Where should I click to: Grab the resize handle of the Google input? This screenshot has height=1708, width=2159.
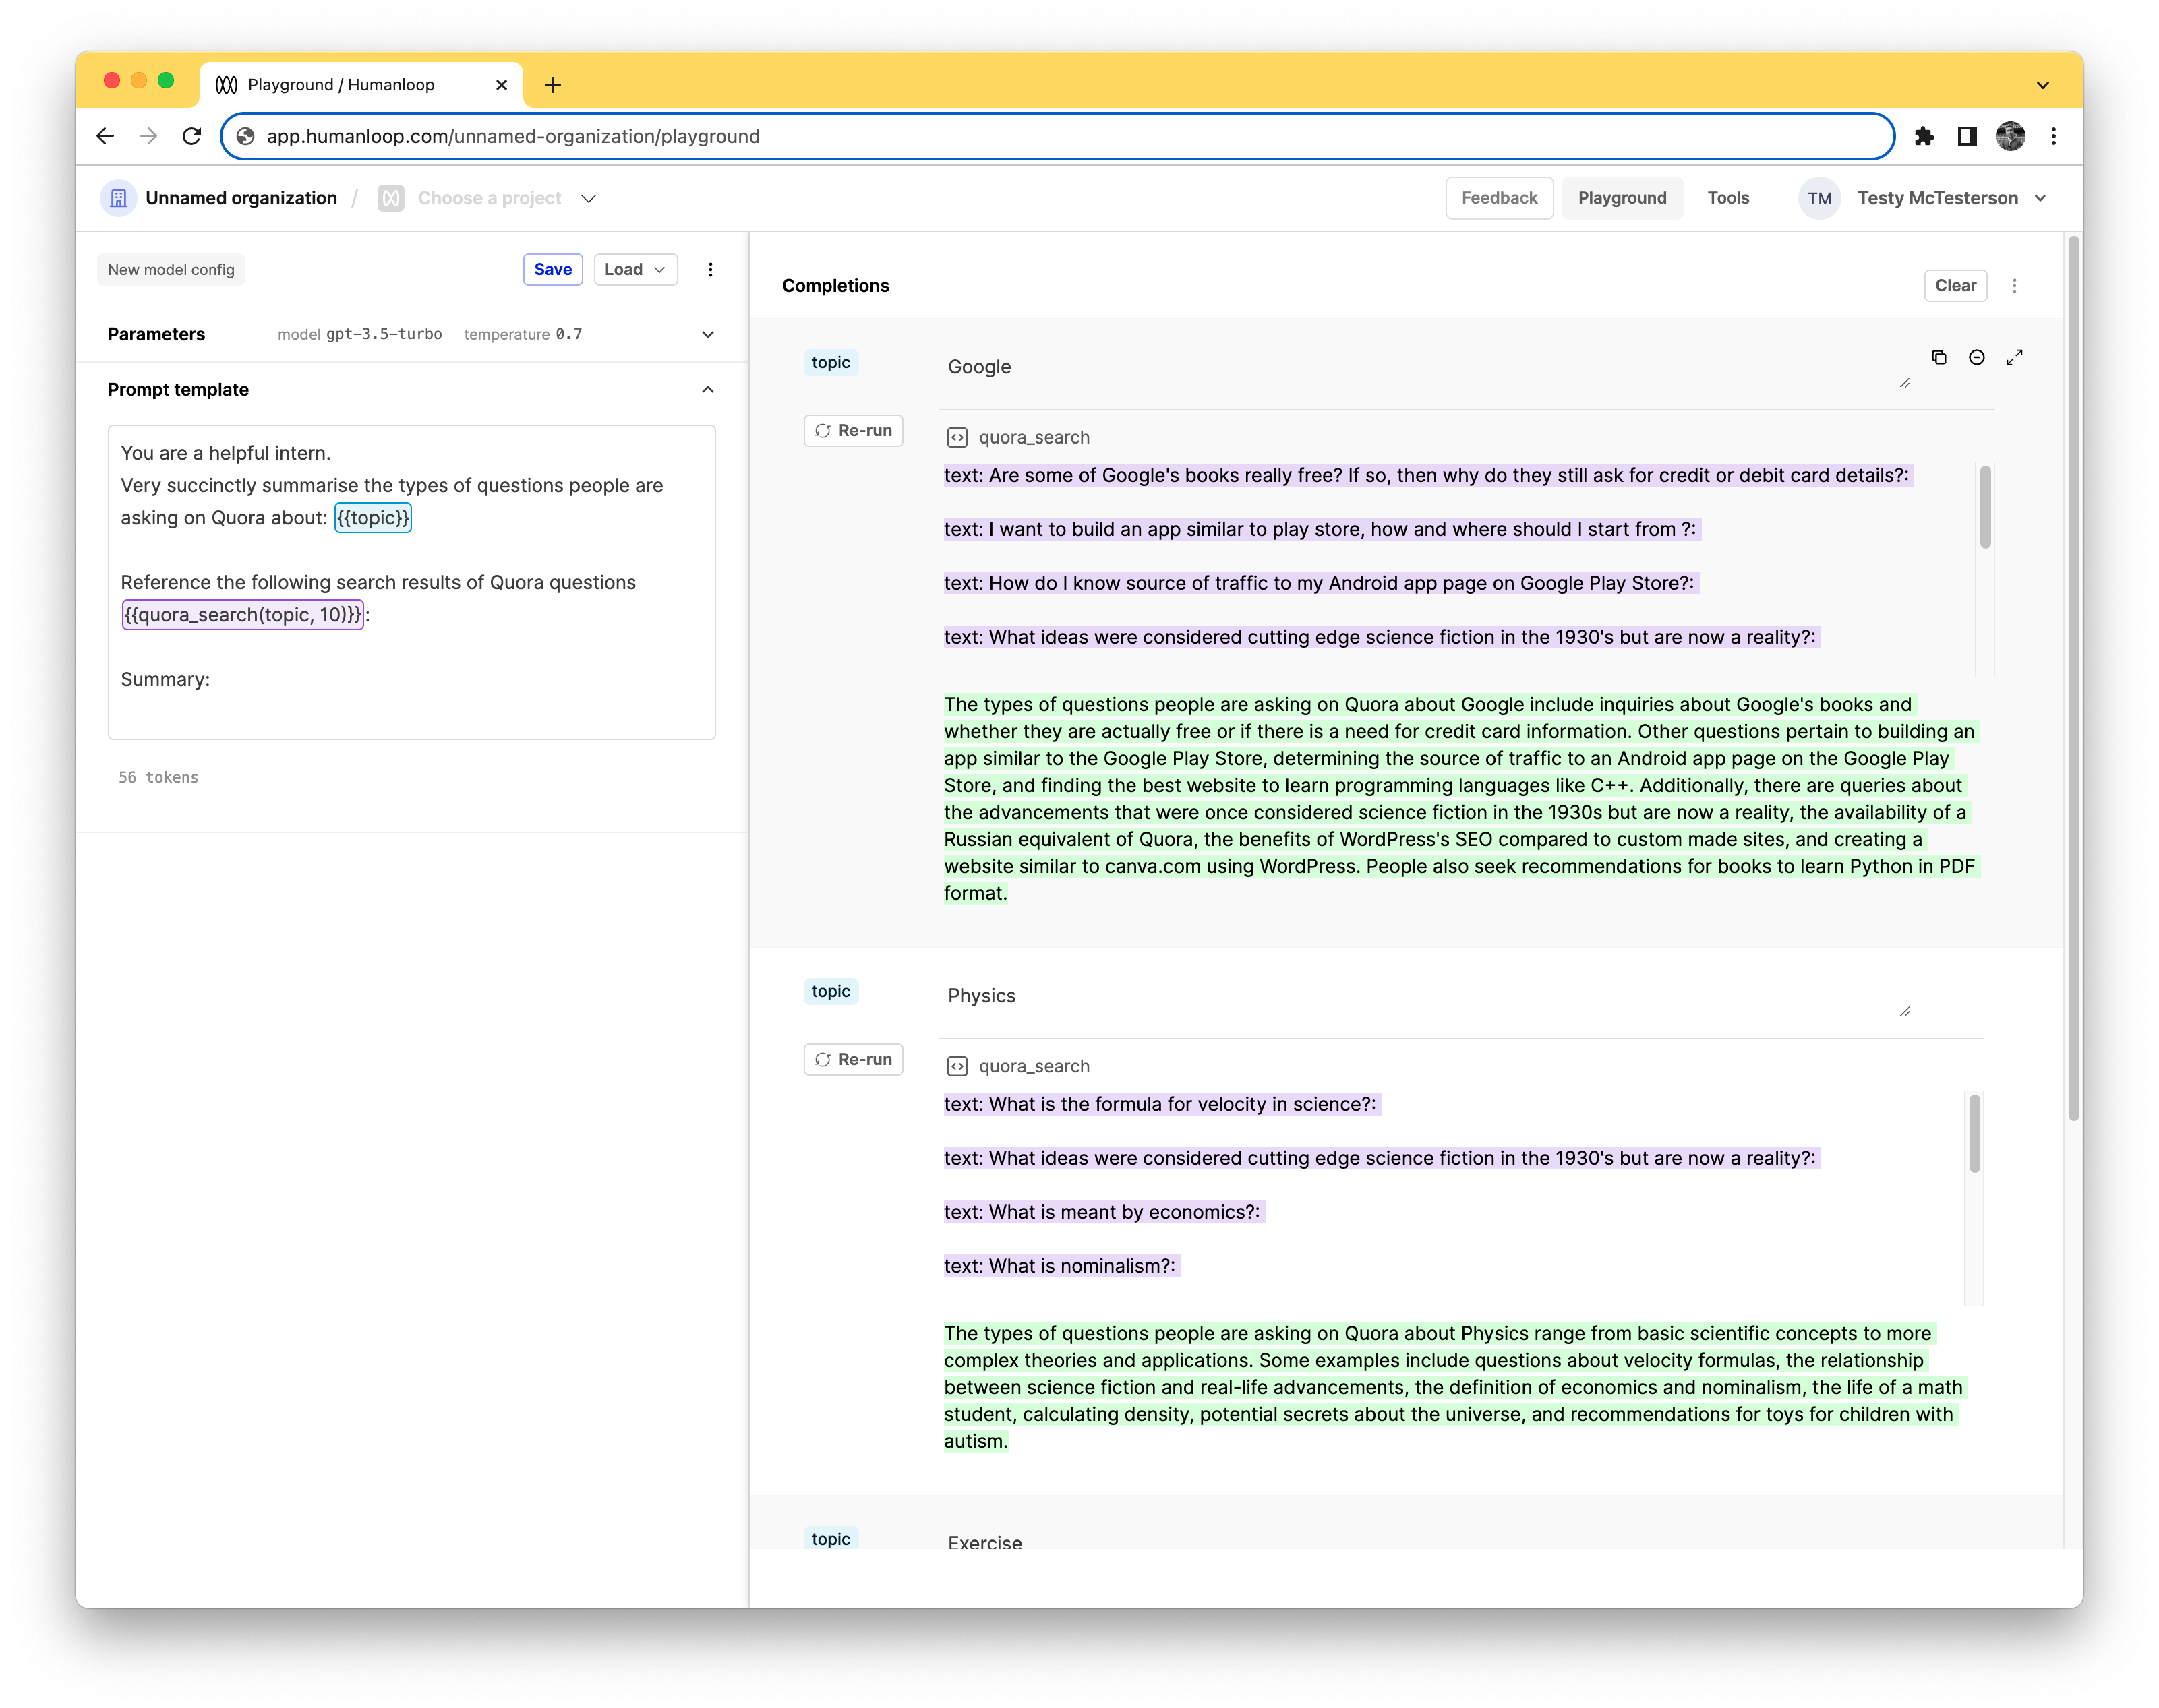pyautogui.click(x=1905, y=383)
